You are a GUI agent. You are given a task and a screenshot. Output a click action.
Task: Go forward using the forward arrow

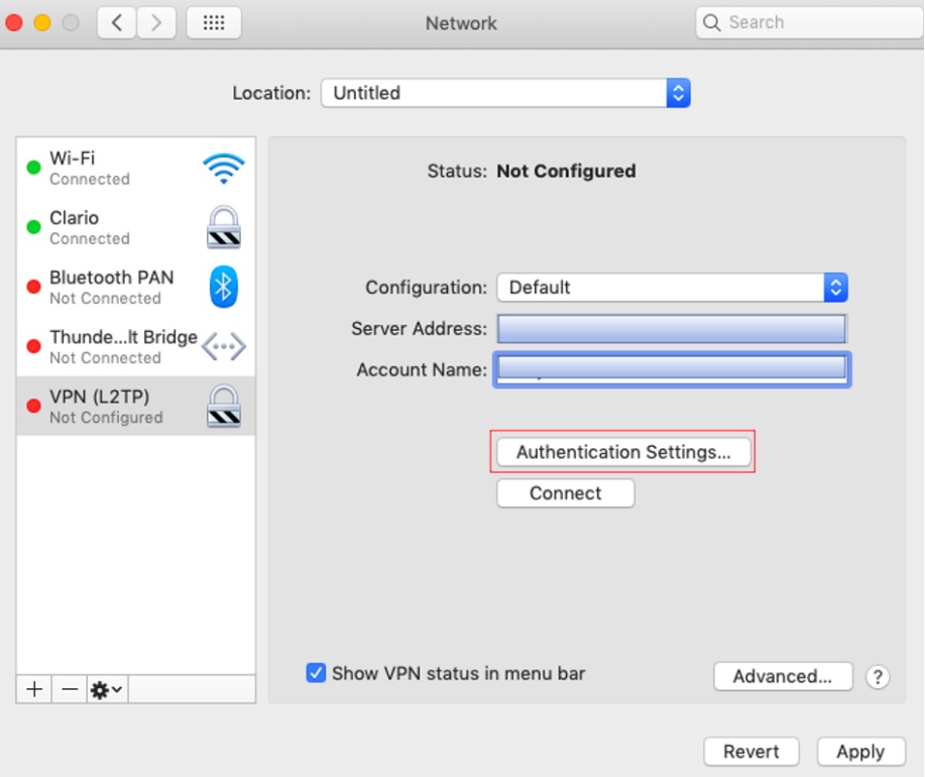[x=157, y=23]
